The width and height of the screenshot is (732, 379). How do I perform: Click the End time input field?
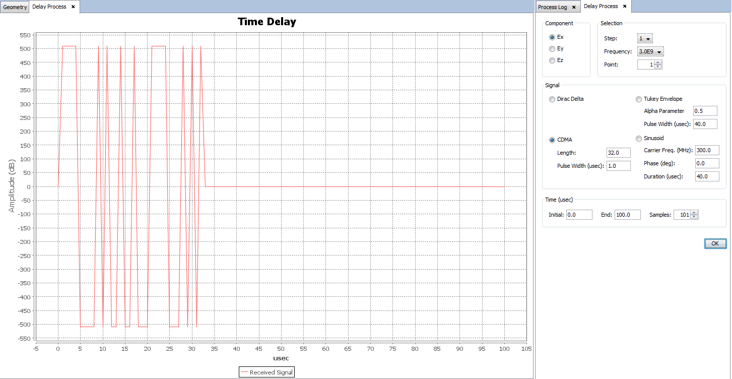click(x=627, y=215)
